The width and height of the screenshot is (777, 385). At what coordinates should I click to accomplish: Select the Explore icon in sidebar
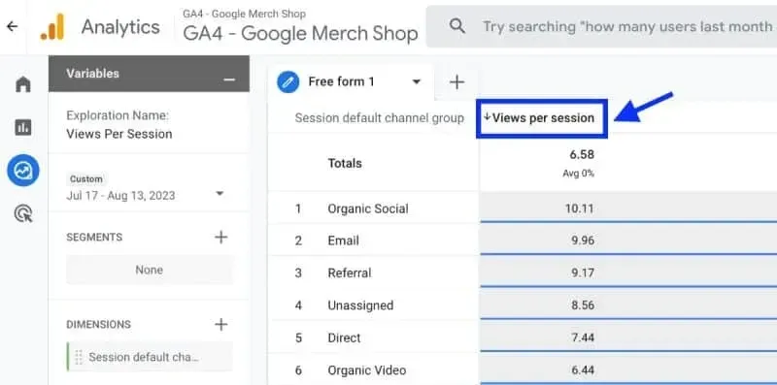(x=22, y=171)
